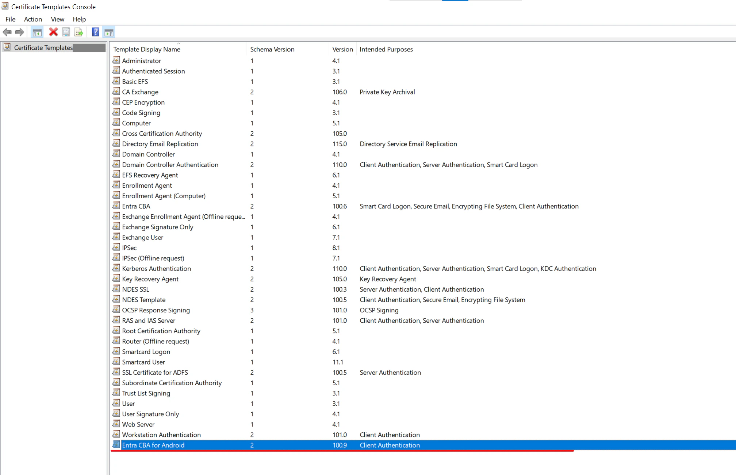Select the Domain Controller template name
The image size is (736, 475).
tap(148, 154)
